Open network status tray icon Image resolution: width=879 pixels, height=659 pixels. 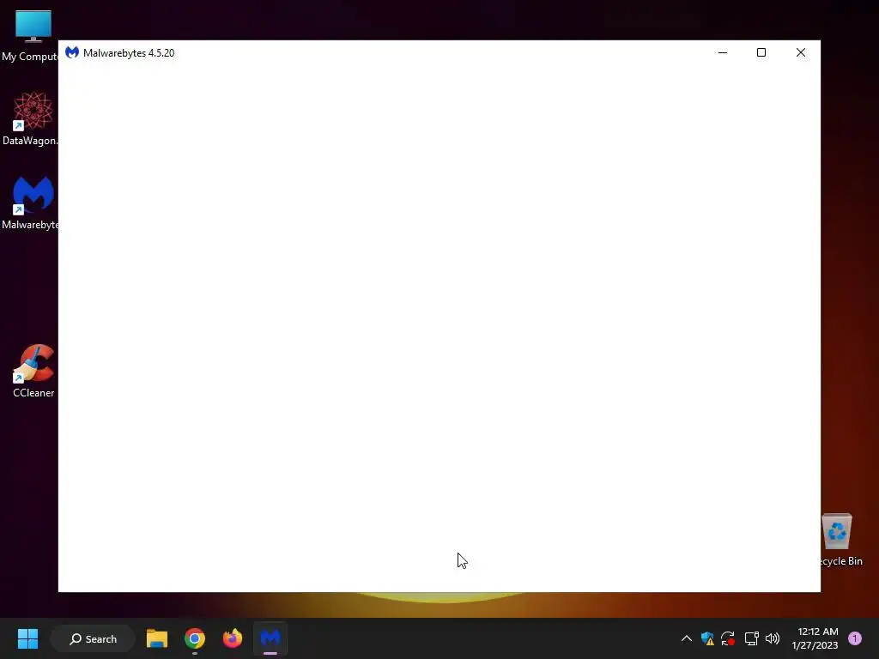coord(751,638)
